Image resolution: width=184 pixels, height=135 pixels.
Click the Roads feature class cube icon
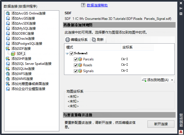pyautogui.click(x=80, y=65)
